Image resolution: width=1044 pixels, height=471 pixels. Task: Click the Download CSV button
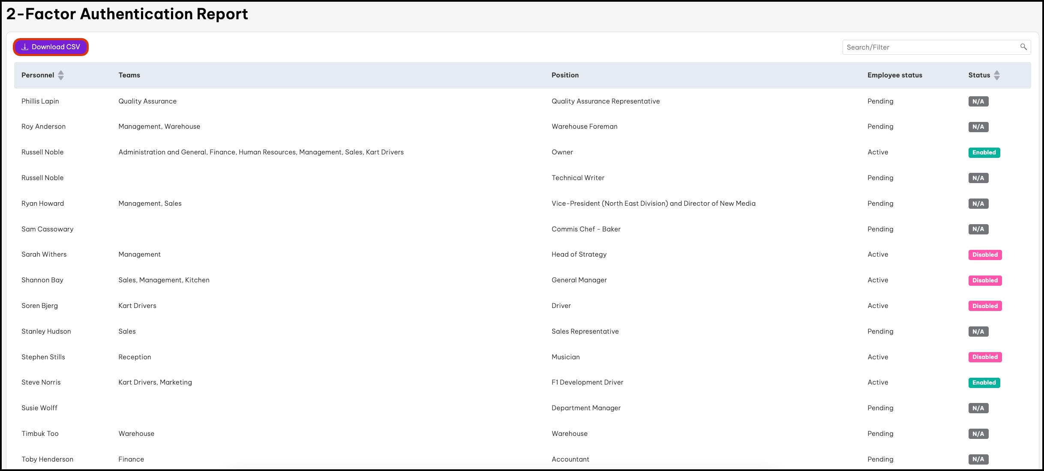[51, 47]
